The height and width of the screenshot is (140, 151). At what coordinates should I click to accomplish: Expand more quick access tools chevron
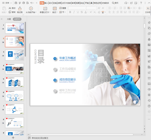[37, 3]
